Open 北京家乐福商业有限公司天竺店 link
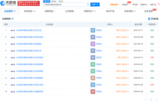The image size is (160, 102). point(29,30)
